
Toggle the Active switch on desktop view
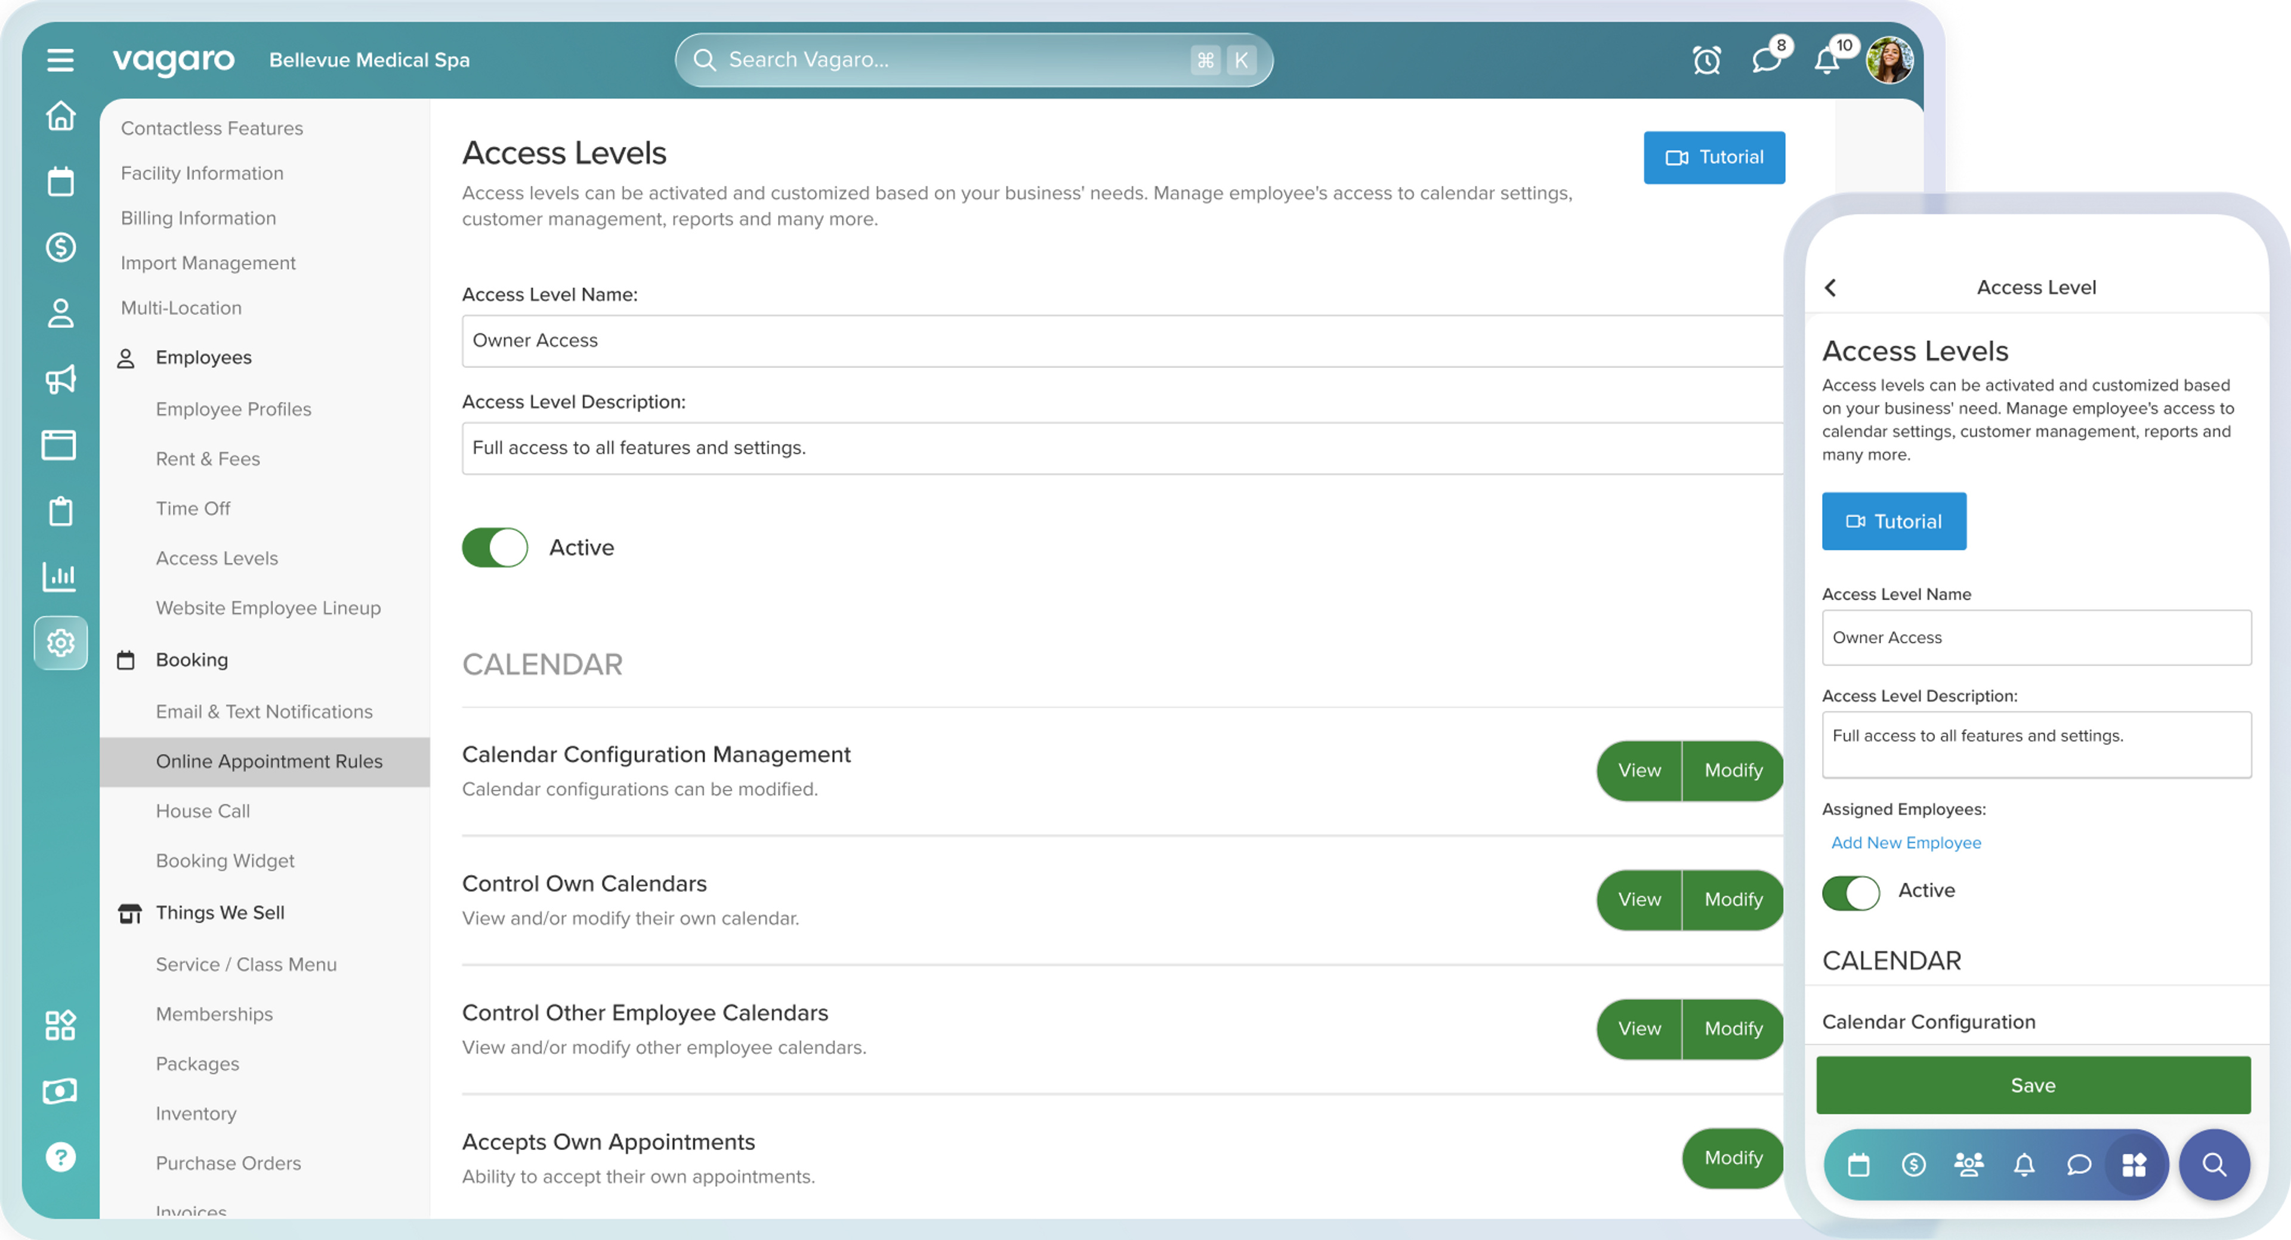tap(495, 548)
